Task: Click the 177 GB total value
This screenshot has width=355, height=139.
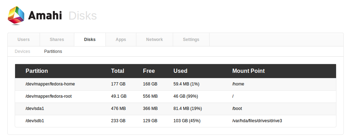Action: [x=118, y=84]
